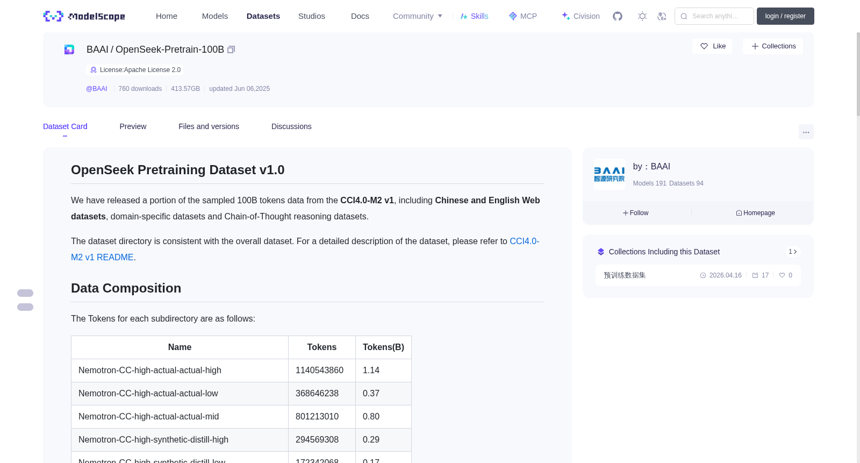Click the "Tokens(B)" table header
The width and height of the screenshot is (860, 463).
383,347
